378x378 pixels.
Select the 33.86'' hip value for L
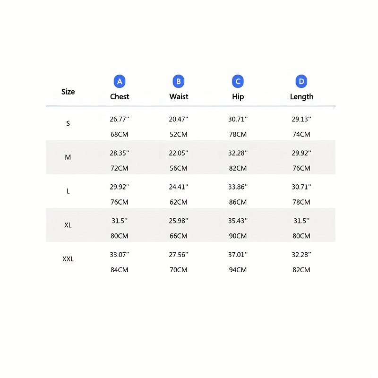pos(238,187)
